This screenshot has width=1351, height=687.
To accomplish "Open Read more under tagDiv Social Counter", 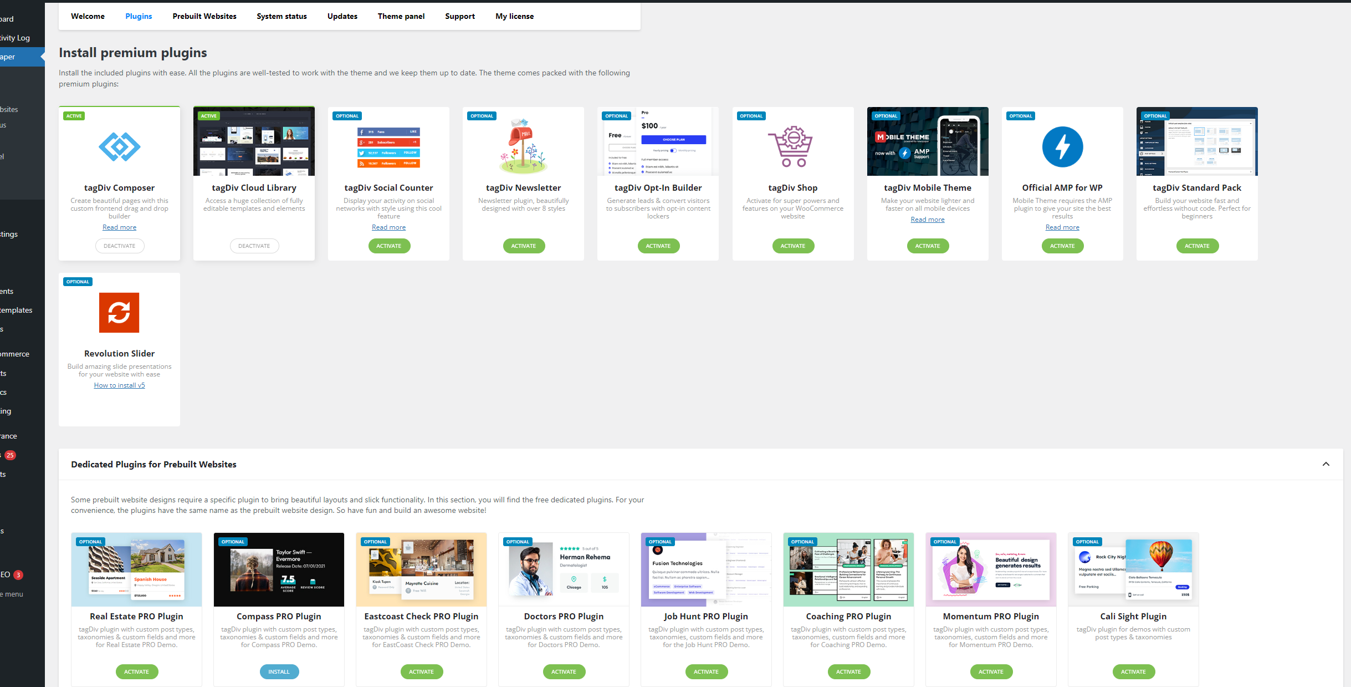I will pyautogui.click(x=388, y=227).
